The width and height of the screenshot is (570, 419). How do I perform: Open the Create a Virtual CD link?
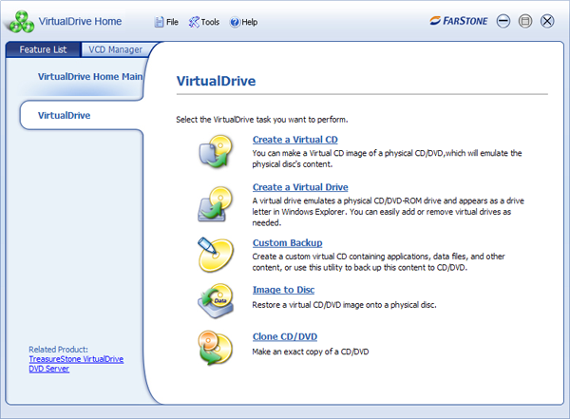coord(295,140)
